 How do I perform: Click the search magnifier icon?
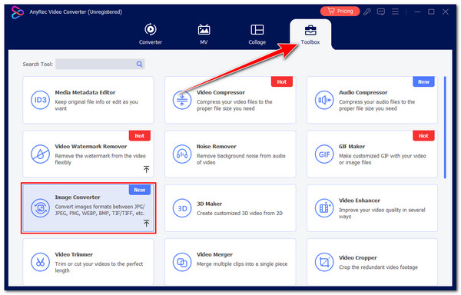pos(139,64)
